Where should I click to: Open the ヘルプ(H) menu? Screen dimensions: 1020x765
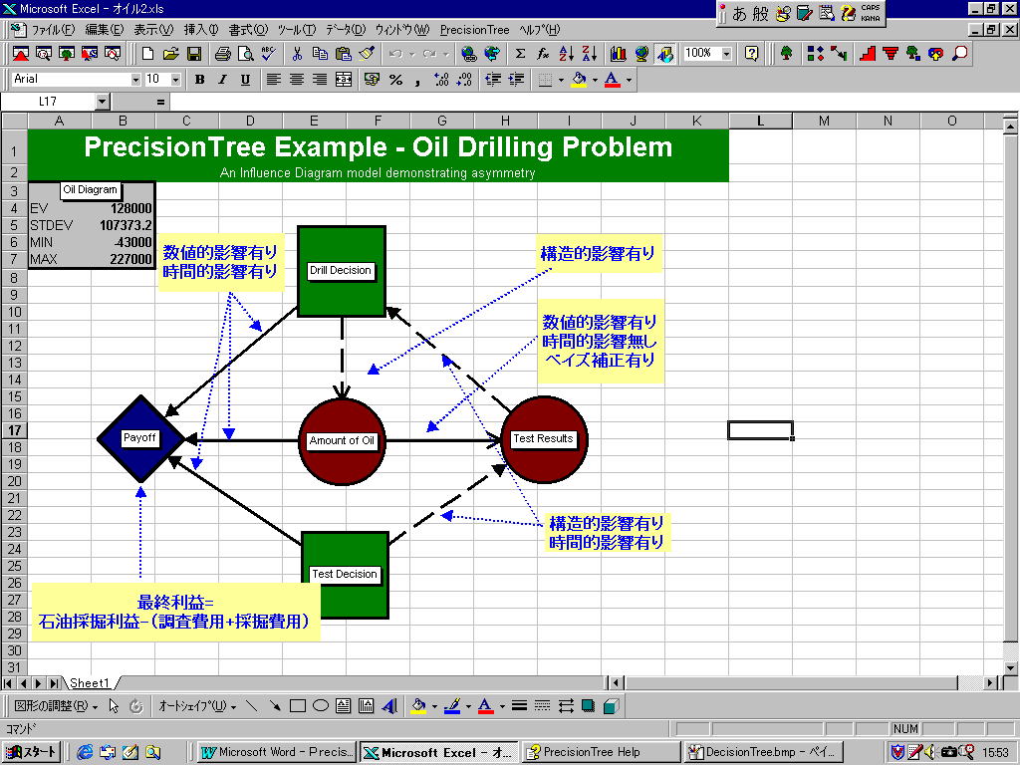[x=539, y=30]
